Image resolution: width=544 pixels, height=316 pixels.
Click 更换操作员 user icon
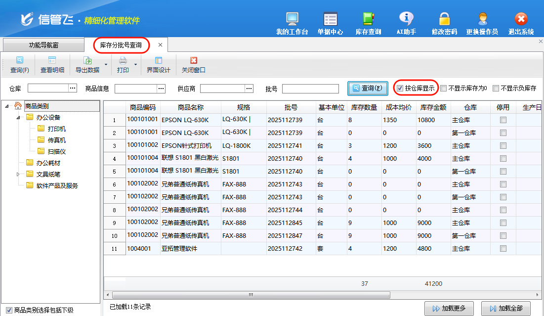tap(482, 20)
